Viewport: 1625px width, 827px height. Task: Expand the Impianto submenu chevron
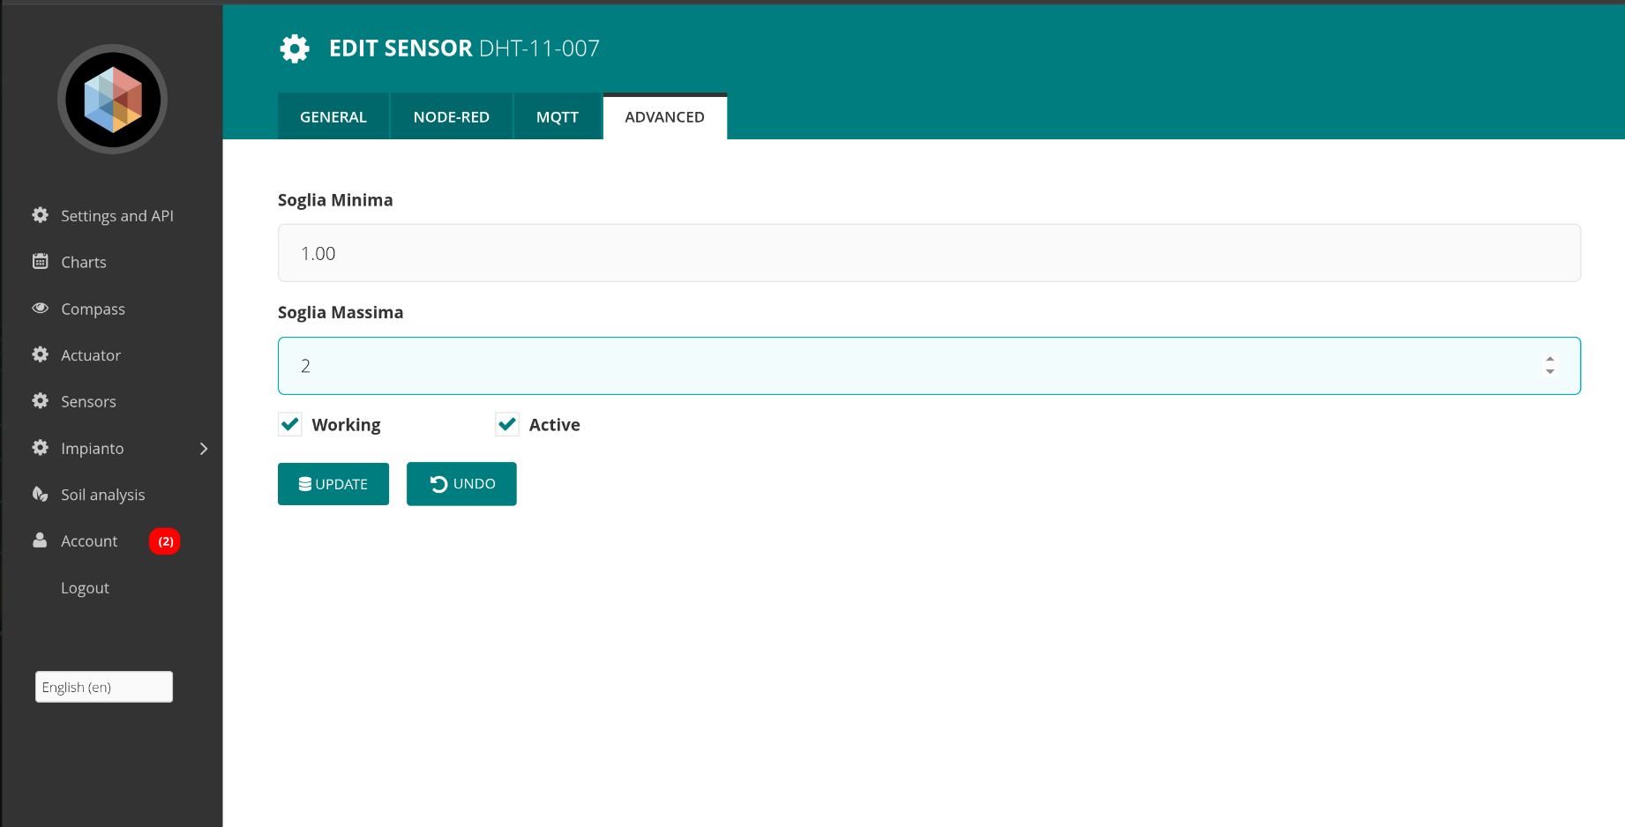pos(204,449)
